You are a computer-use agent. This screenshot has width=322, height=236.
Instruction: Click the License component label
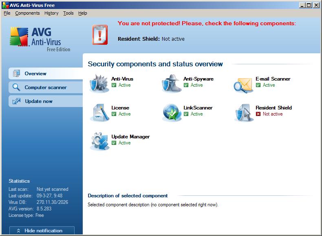[x=120, y=108]
